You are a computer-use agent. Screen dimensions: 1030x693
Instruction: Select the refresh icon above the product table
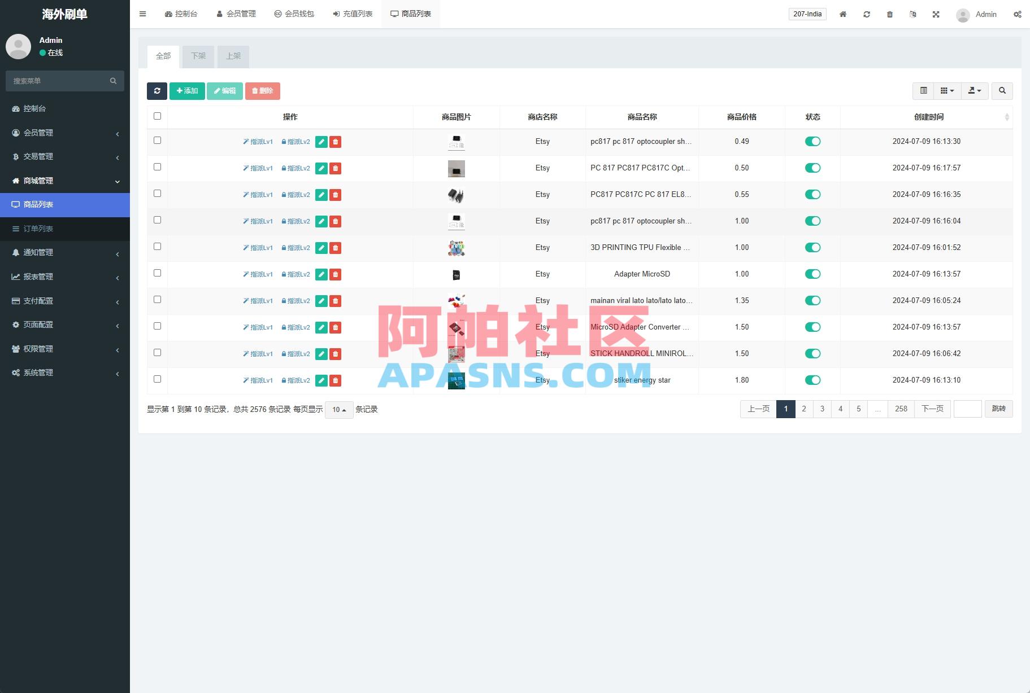tap(157, 91)
